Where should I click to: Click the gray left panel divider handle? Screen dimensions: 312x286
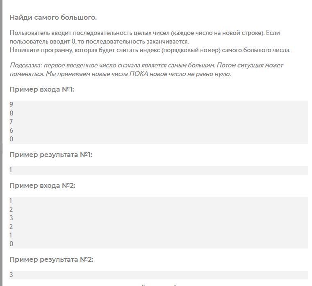[x=1, y=148]
